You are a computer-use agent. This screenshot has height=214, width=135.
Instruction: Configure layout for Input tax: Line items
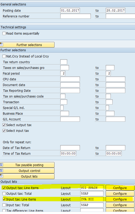point(120,199)
